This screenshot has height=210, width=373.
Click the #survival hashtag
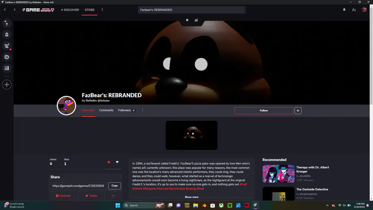tap(162, 188)
